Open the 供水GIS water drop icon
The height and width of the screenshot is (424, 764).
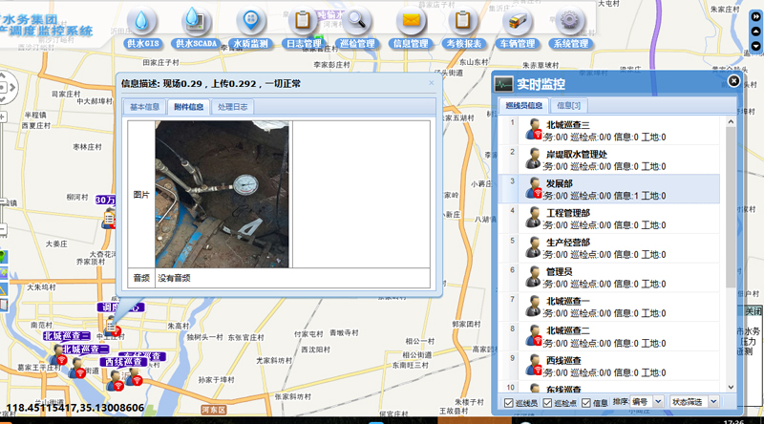141,21
